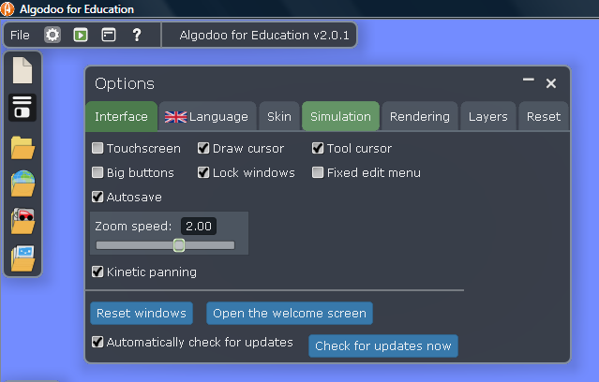Open the globe folder online scenes icon
The width and height of the screenshot is (599, 382).
22,184
